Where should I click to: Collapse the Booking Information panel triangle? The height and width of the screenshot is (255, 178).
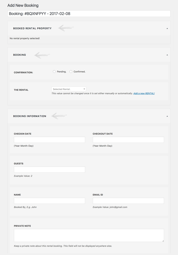[x=167, y=116]
